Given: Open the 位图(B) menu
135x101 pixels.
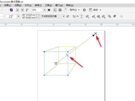Looking at the screenshot, I should click(x=18, y=5).
